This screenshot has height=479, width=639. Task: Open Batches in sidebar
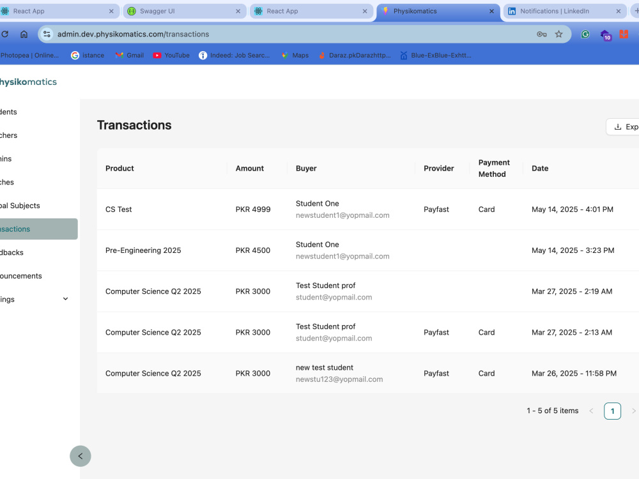[x=39, y=182]
